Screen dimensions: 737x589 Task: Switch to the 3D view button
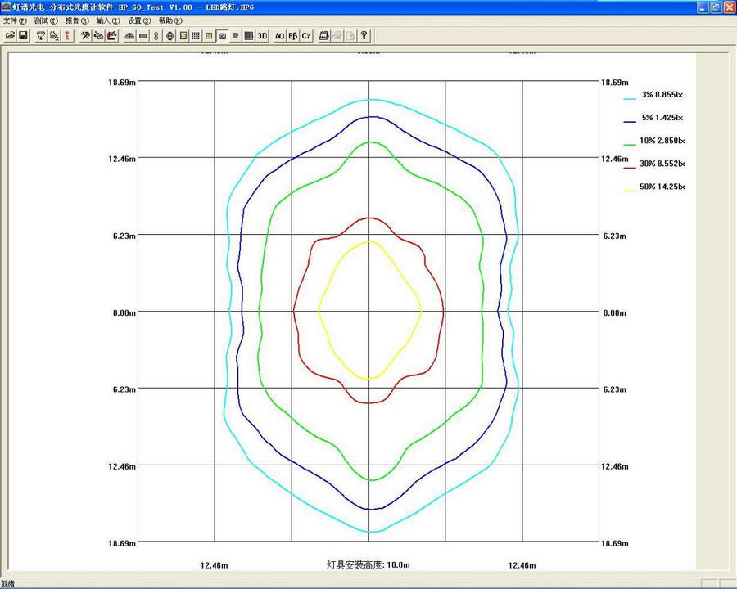click(x=262, y=36)
